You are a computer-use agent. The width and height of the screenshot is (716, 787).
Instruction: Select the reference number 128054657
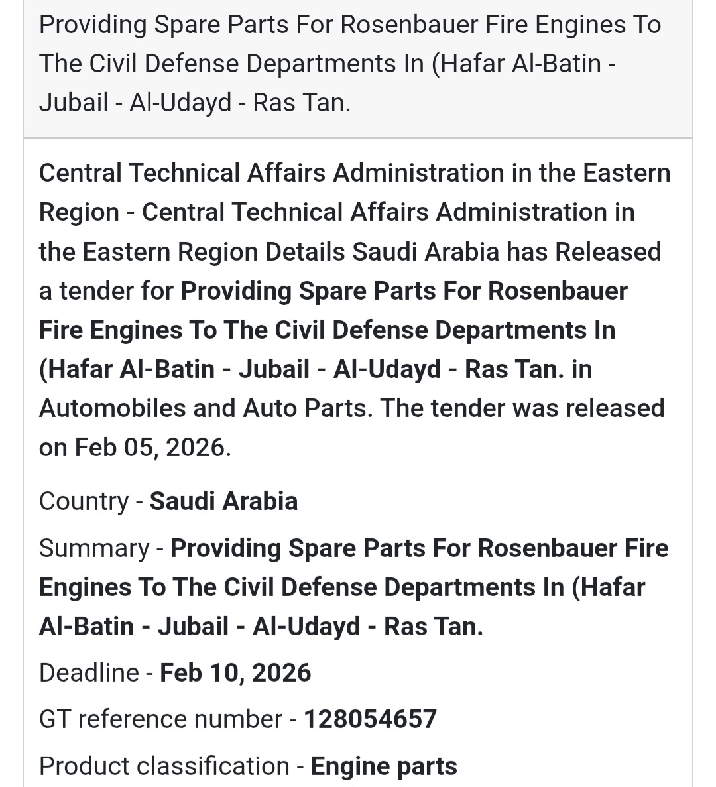tap(370, 719)
